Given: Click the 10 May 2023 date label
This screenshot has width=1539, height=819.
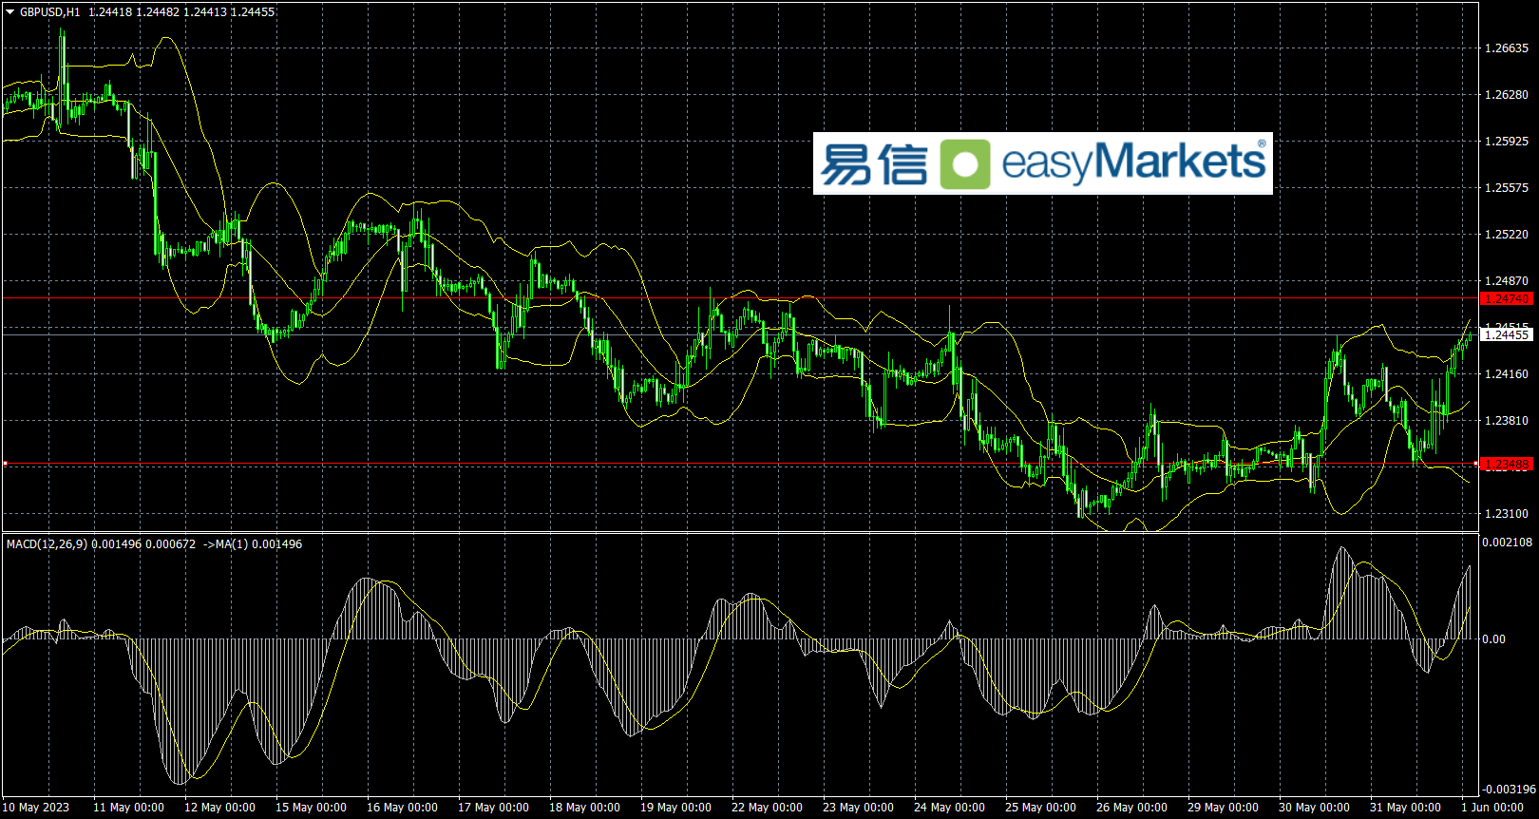Looking at the screenshot, I should click(x=36, y=808).
